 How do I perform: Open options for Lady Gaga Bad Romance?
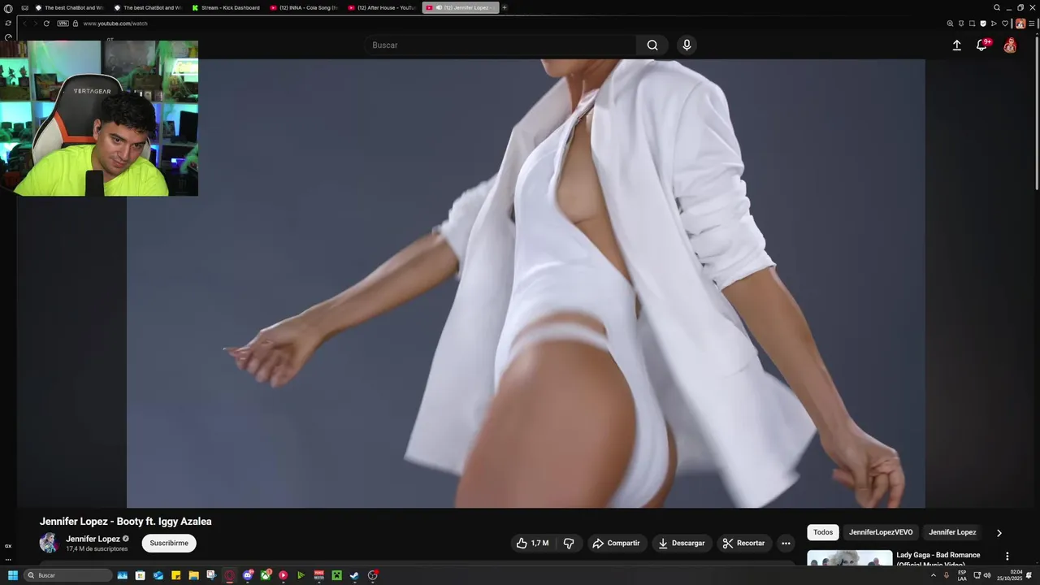pos(1007,557)
